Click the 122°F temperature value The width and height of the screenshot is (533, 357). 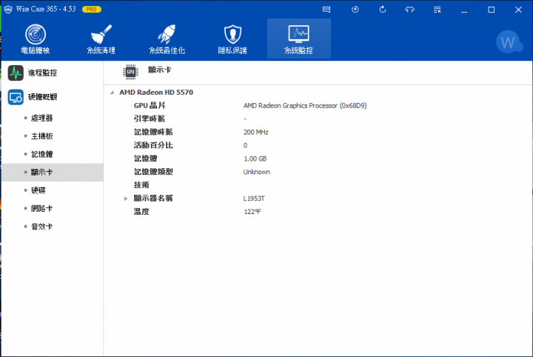click(252, 212)
